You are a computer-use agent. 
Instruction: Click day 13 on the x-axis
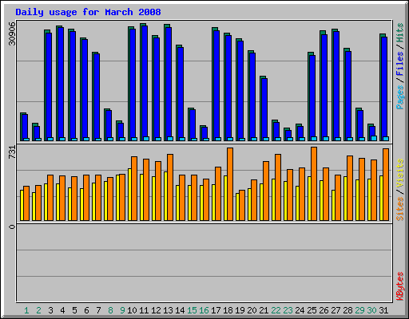[168, 310]
